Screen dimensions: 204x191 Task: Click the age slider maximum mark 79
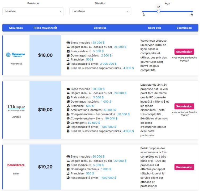click(192, 15)
